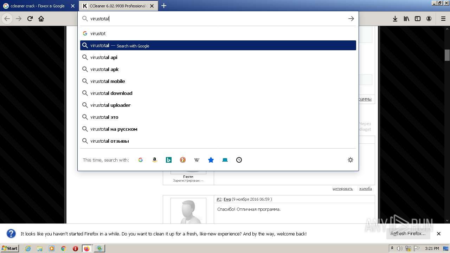Open search settings gear
The height and width of the screenshot is (253, 450).
351,160
